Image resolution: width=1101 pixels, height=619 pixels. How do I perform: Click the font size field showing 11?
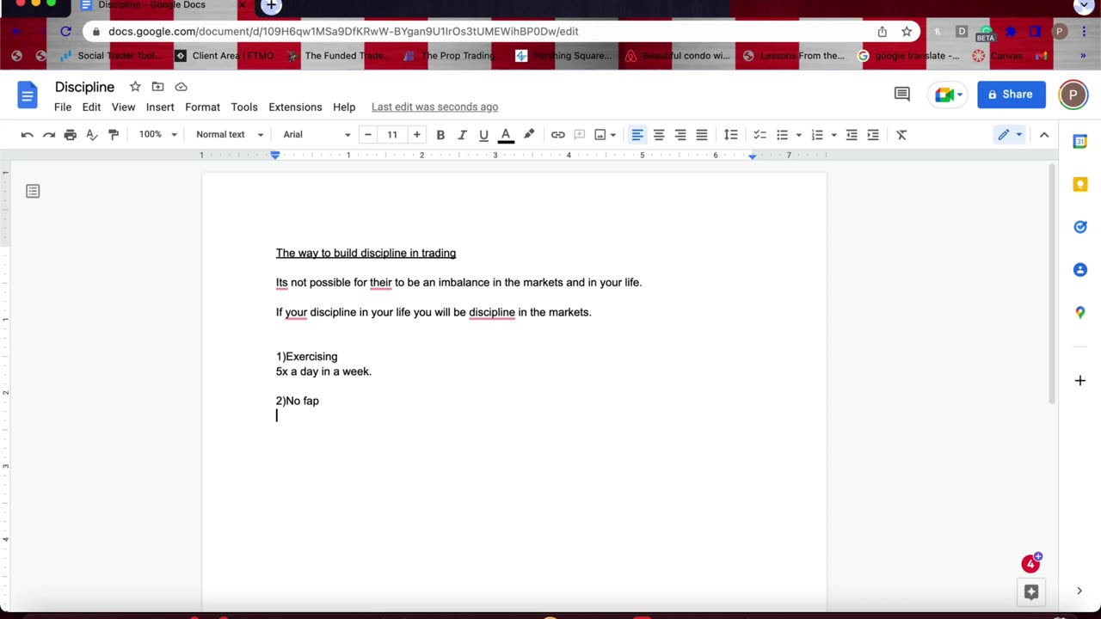click(392, 135)
